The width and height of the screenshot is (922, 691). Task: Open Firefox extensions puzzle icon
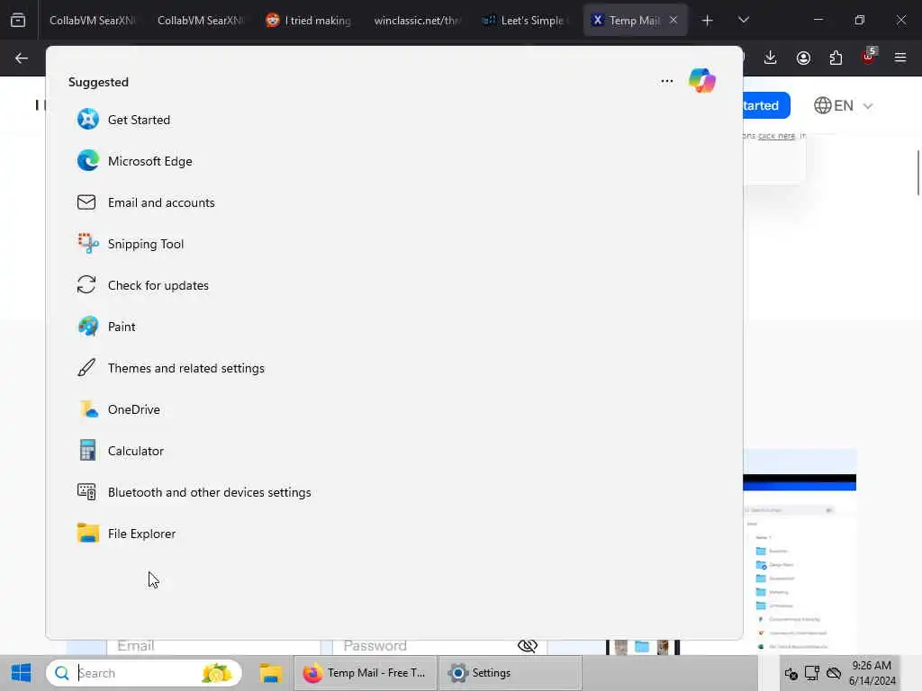pos(836,58)
